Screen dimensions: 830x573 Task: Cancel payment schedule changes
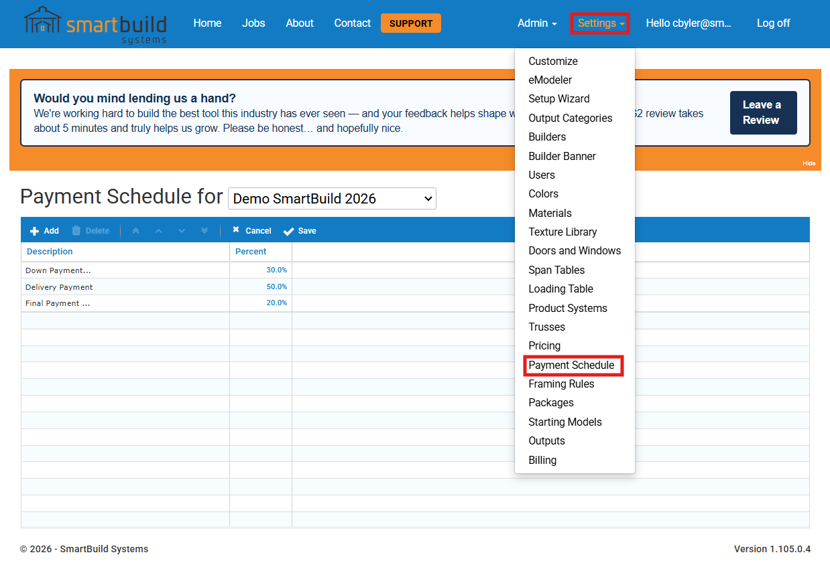(251, 231)
